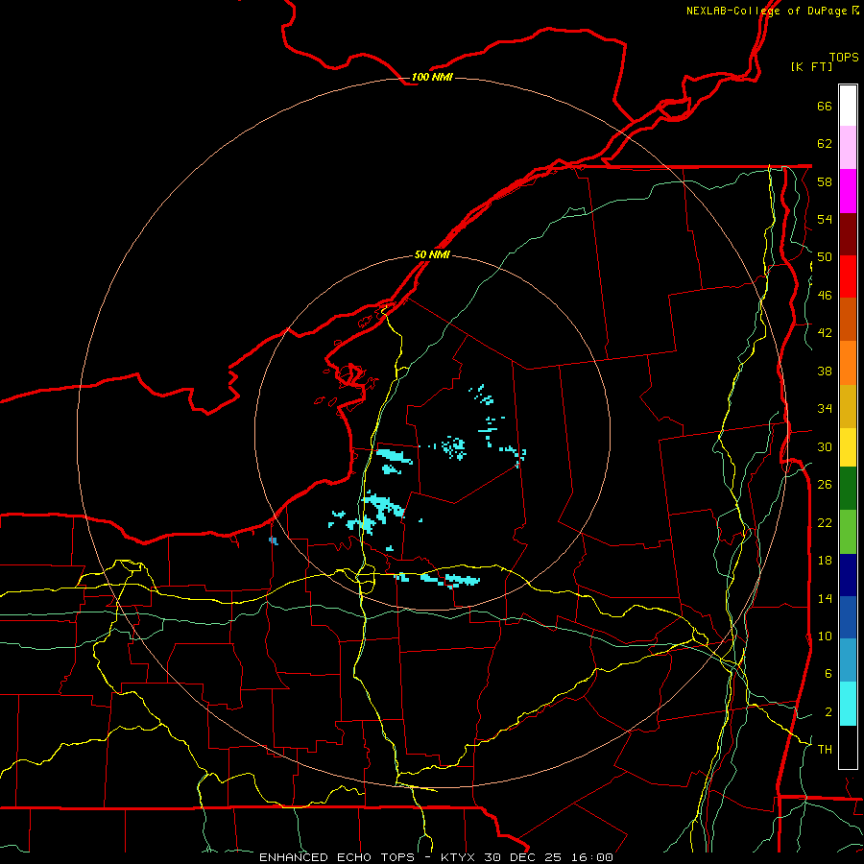This screenshot has width=864, height=864.
Task: Click the yellow 34 kft legend swatch
Action: [848, 446]
